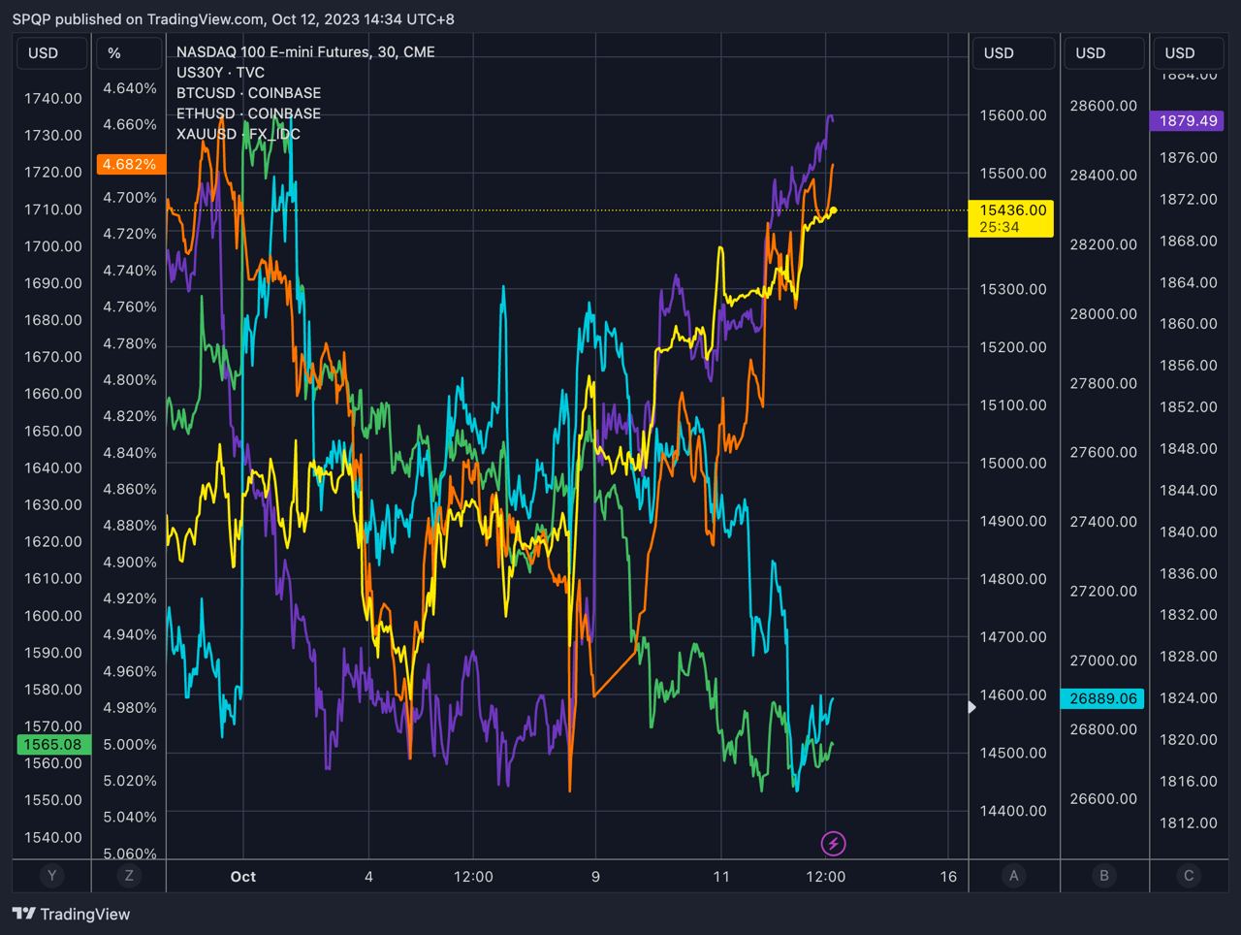Open the USD currency header above scale B

click(1091, 53)
